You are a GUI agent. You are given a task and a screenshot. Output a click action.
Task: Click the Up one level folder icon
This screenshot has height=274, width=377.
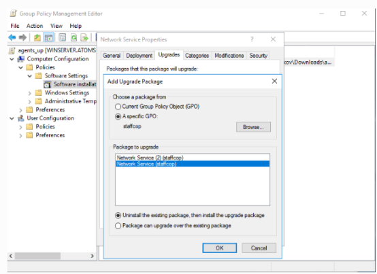click(37, 37)
